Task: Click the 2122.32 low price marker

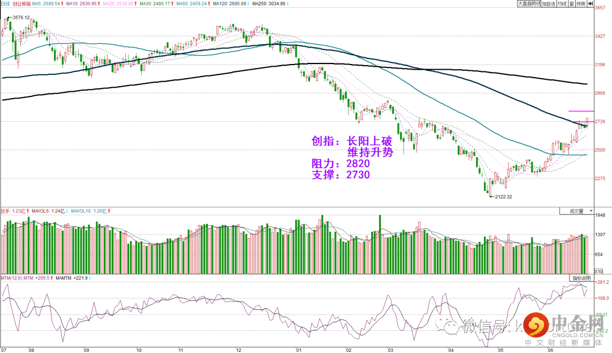Action: coord(503,197)
